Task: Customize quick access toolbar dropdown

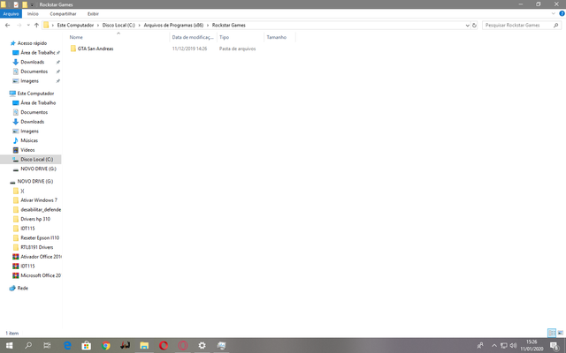Action: (32, 4)
